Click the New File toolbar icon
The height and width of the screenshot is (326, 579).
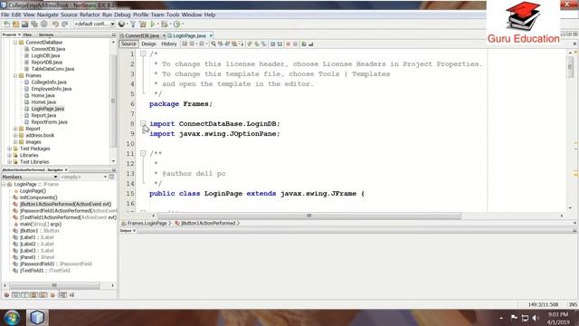(x=6, y=24)
